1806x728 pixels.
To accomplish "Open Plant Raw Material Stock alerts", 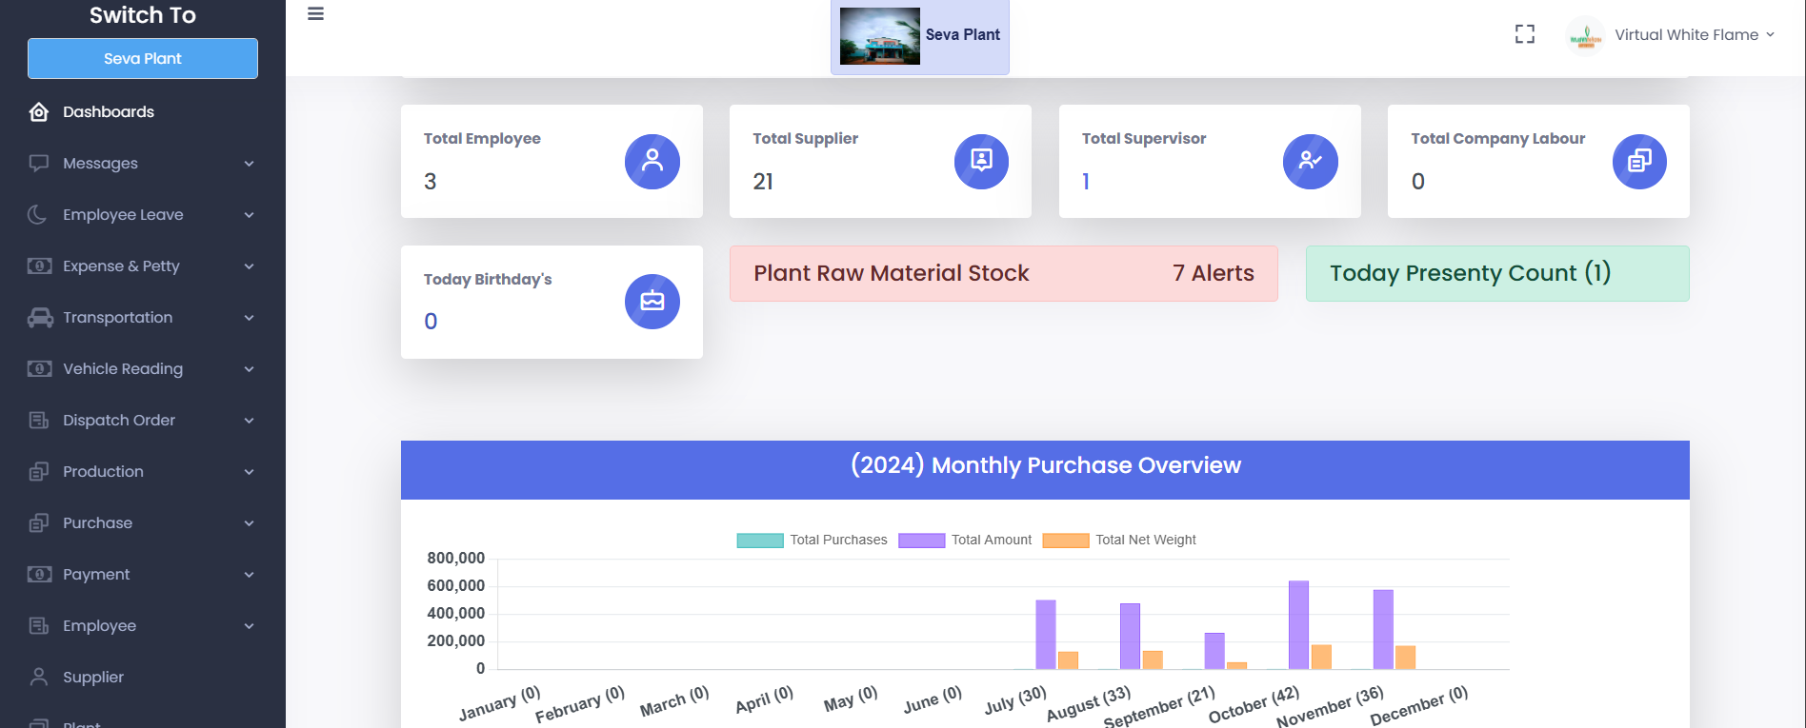I will 1003,274.
